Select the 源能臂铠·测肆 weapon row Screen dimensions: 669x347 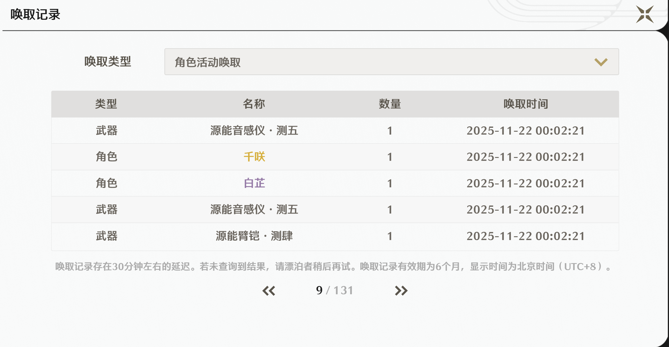click(x=254, y=236)
